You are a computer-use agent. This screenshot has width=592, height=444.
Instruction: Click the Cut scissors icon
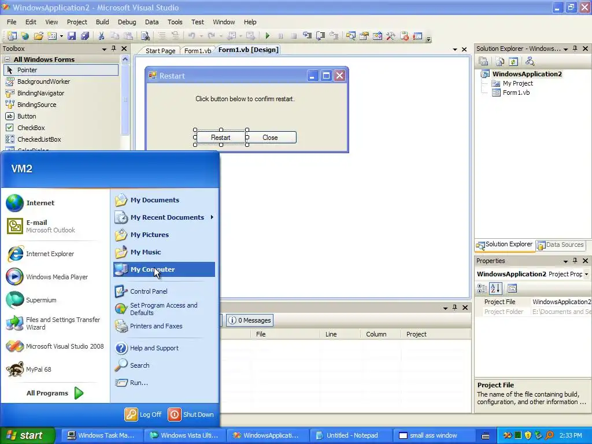(x=101, y=36)
